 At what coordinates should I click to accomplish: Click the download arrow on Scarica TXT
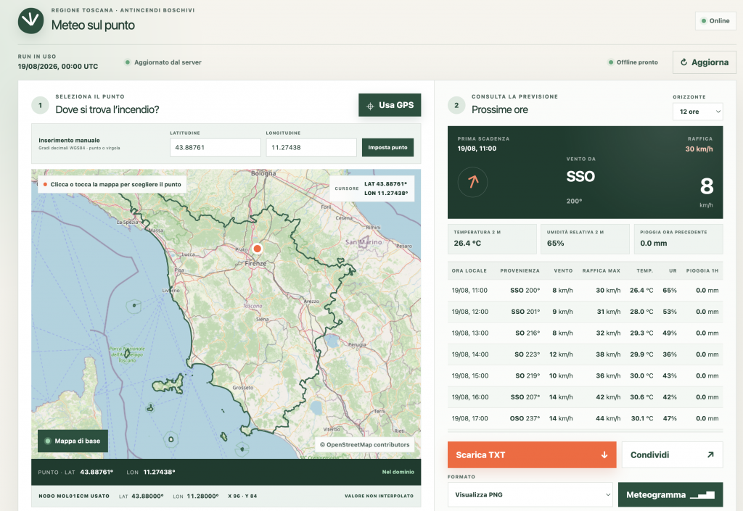604,454
